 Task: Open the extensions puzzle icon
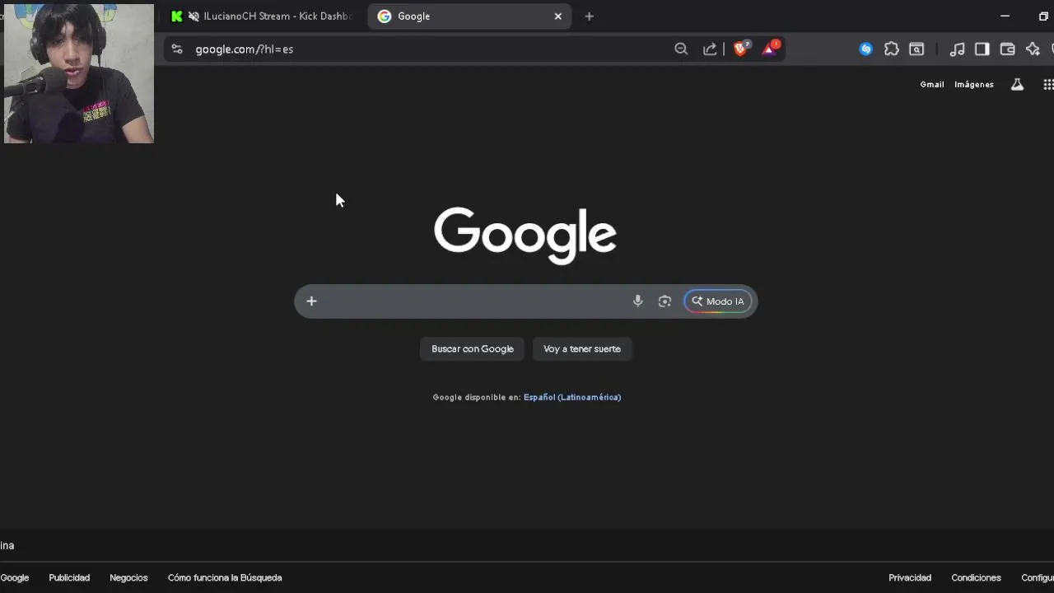pos(891,49)
